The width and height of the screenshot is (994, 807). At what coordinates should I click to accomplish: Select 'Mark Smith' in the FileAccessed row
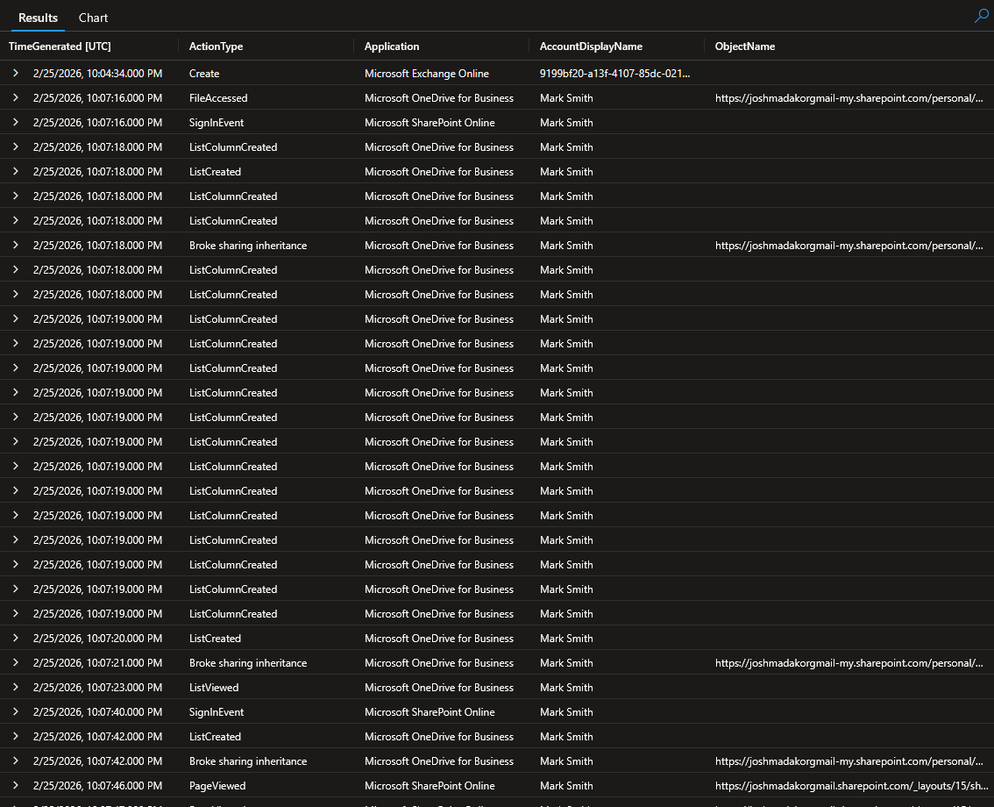(566, 97)
